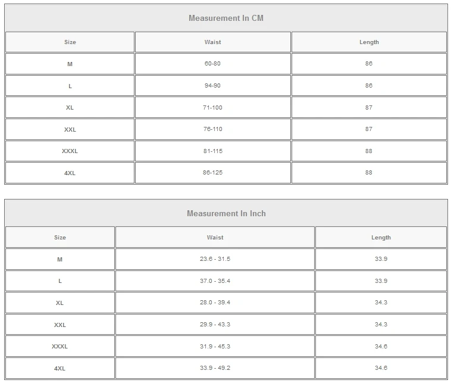The height and width of the screenshot is (383, 451).
Task: Select the 60-80 waist cell
Action: pyautogui.click(x=212, y=64)
